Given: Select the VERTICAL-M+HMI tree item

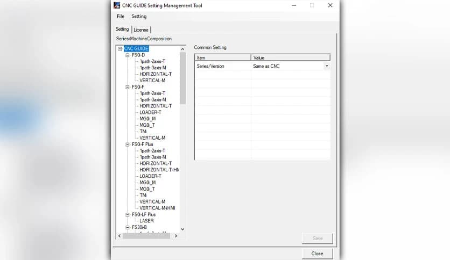Looking at the screenshot, I should coord(157,208).
